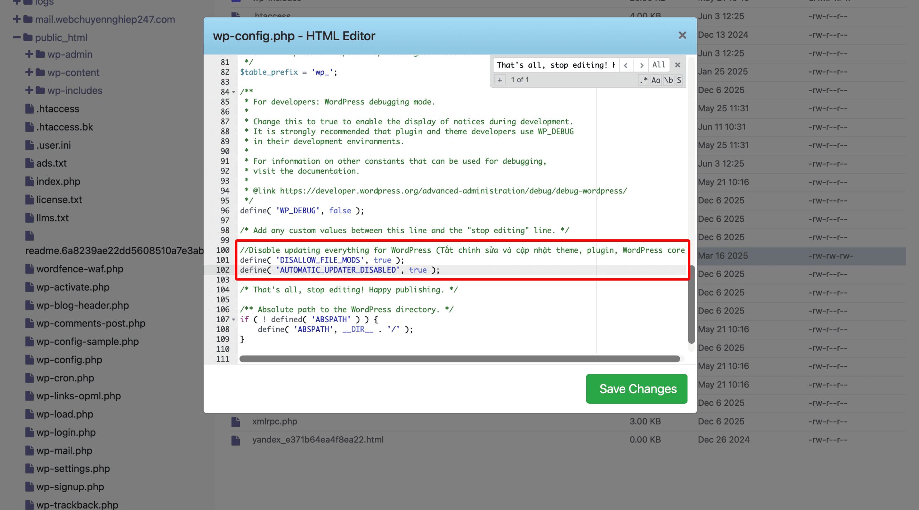Viewport: 919px width, 510px height.
Task: Select wp-cron.php file icon
Action: pyautogui.click(x=29, y=378)
